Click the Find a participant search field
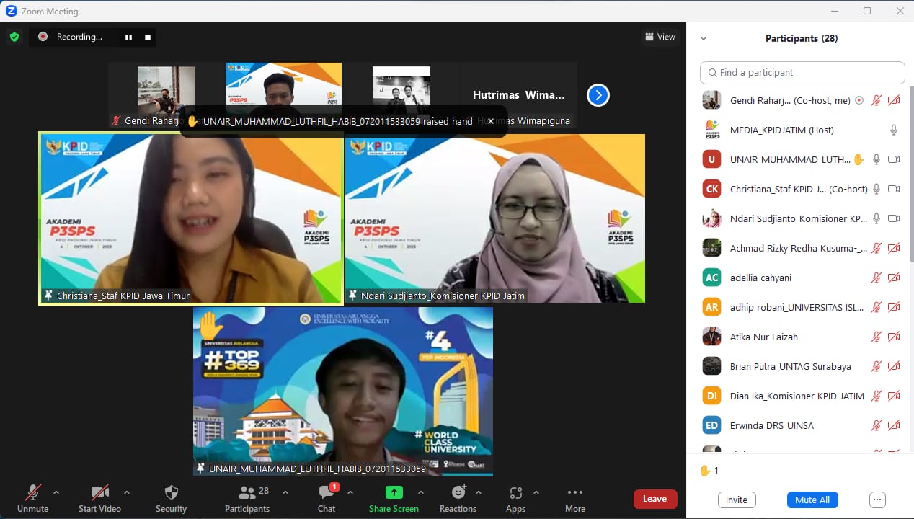The height and width of the screenshot is (519, 914). tap(802, 73)
